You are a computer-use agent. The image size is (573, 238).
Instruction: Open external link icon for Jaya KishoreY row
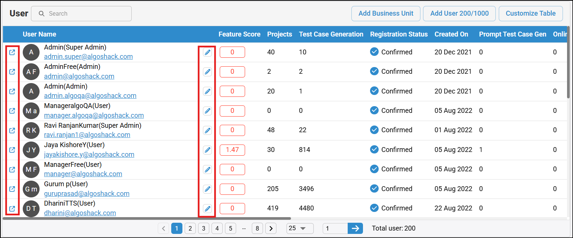12,150
